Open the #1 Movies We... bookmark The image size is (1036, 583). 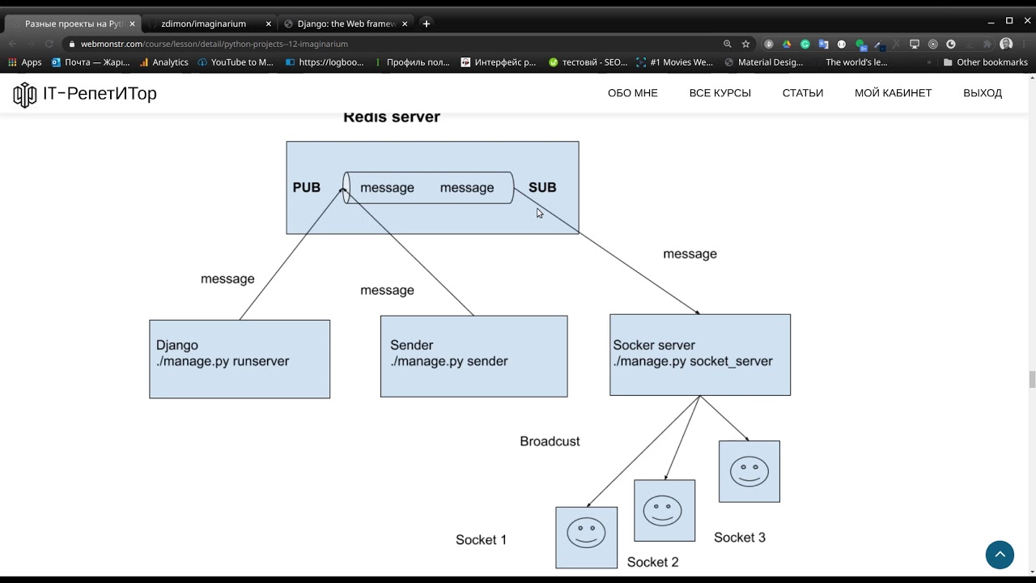(675, 62)
